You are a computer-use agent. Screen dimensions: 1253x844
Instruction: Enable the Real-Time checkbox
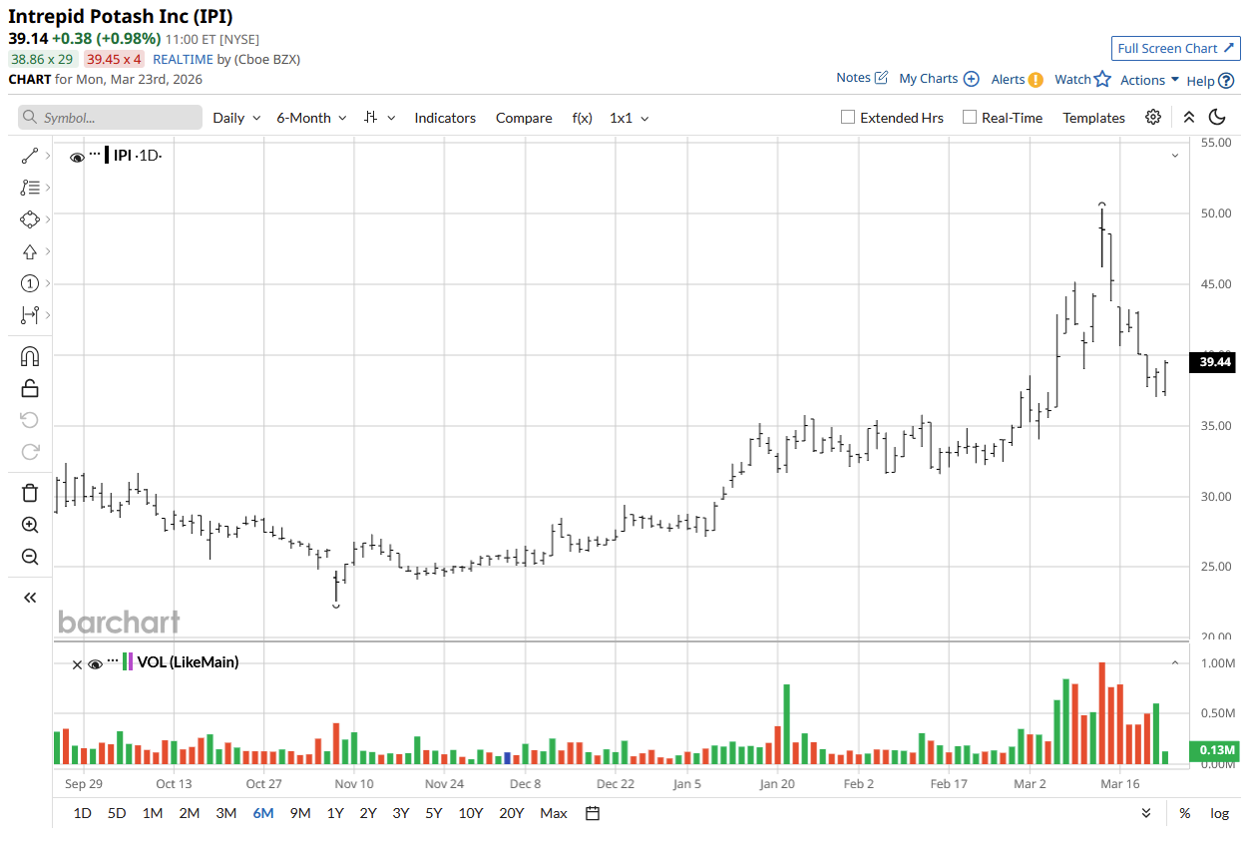click(x=970, y=117)
